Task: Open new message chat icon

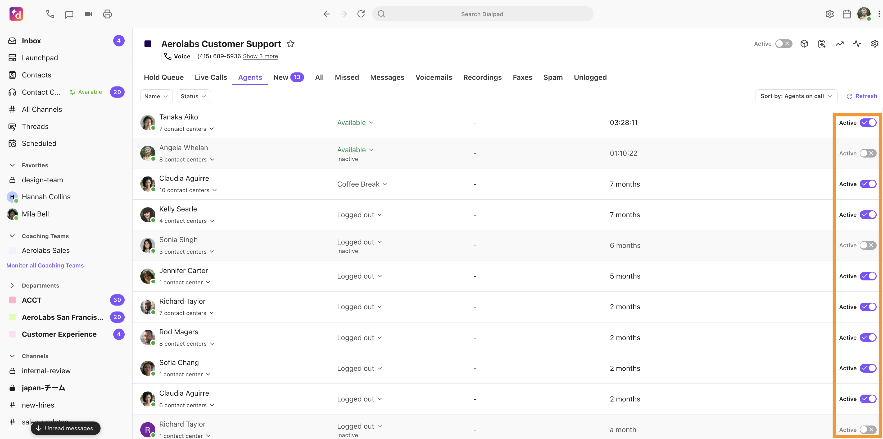Action: point(69,14)
